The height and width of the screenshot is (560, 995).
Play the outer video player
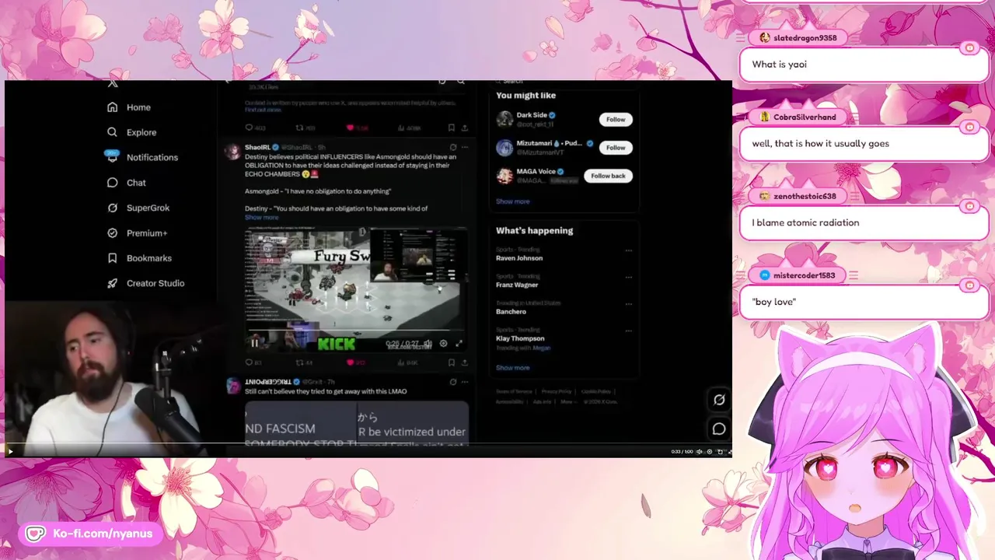click(x=10, y=451)
